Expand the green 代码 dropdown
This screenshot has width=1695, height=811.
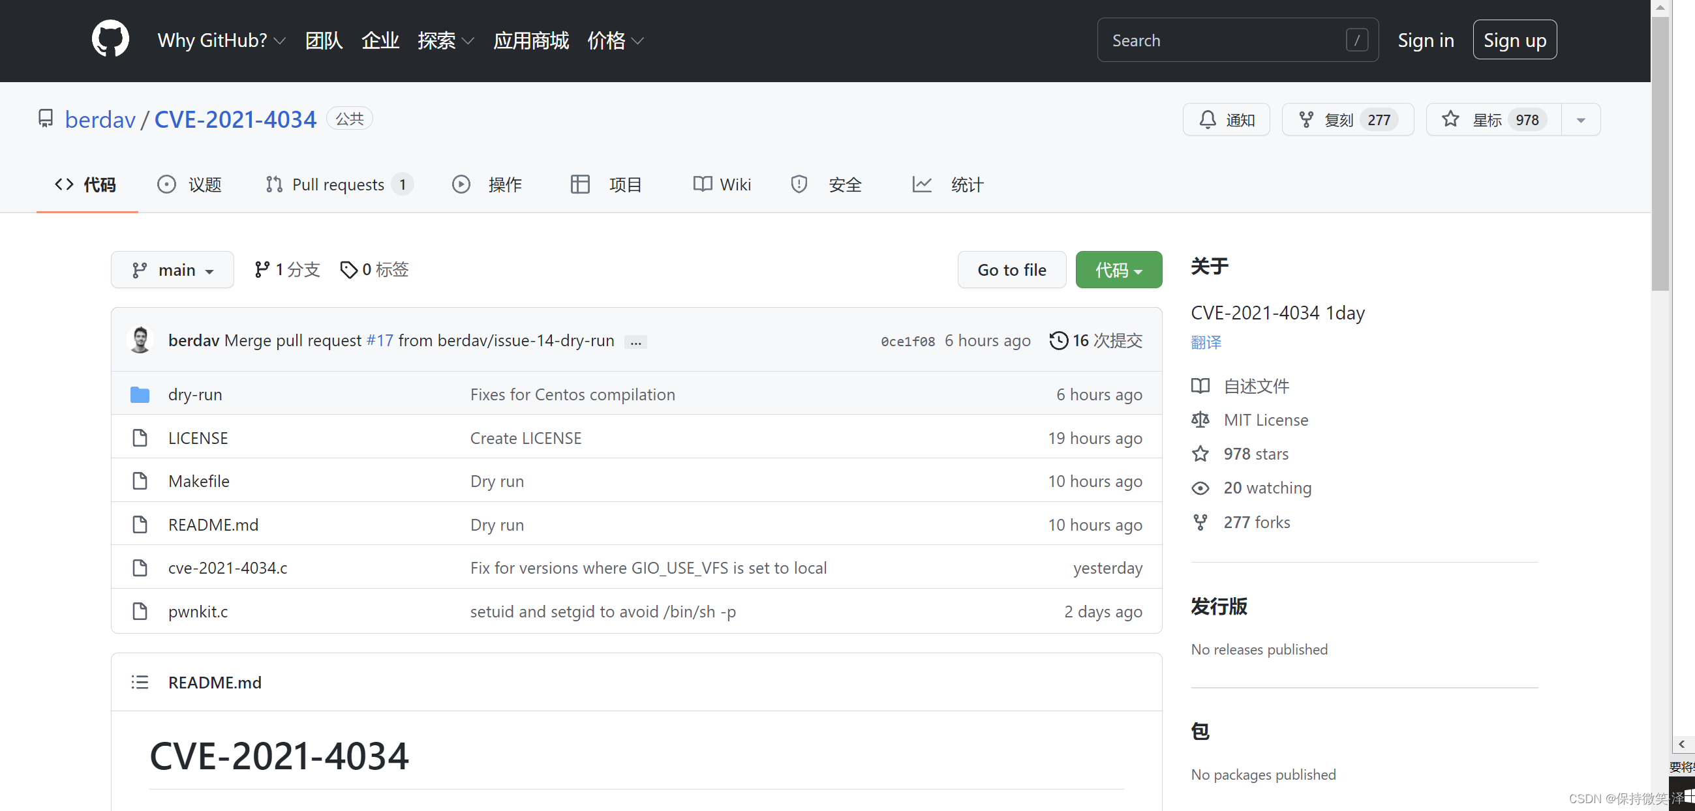(1118, 270)
